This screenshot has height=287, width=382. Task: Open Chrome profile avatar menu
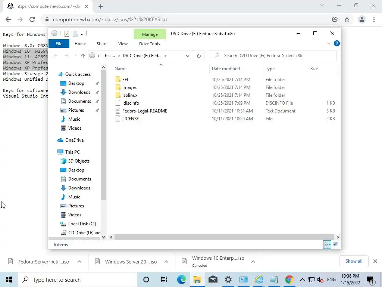pyautogui.click(x=362, y=19)
